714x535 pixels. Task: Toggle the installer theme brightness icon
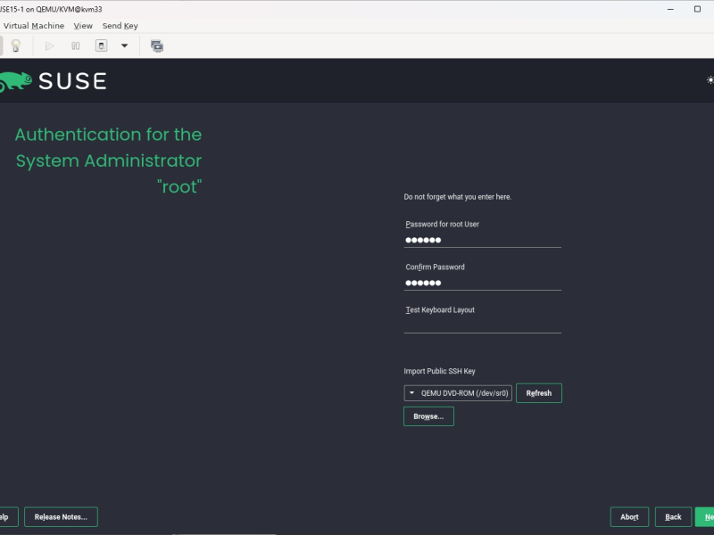[x=710, y=80]
